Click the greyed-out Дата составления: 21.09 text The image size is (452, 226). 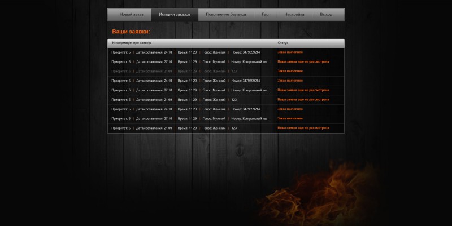click(154, 72)
